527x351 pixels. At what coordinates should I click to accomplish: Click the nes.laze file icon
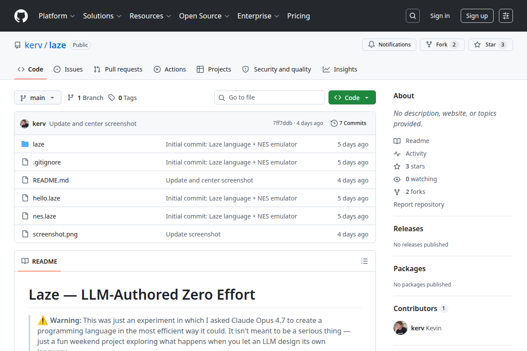click(25, 216)
